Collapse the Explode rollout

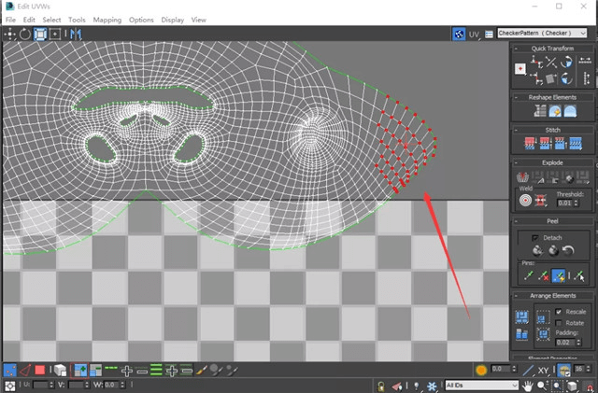516,162
